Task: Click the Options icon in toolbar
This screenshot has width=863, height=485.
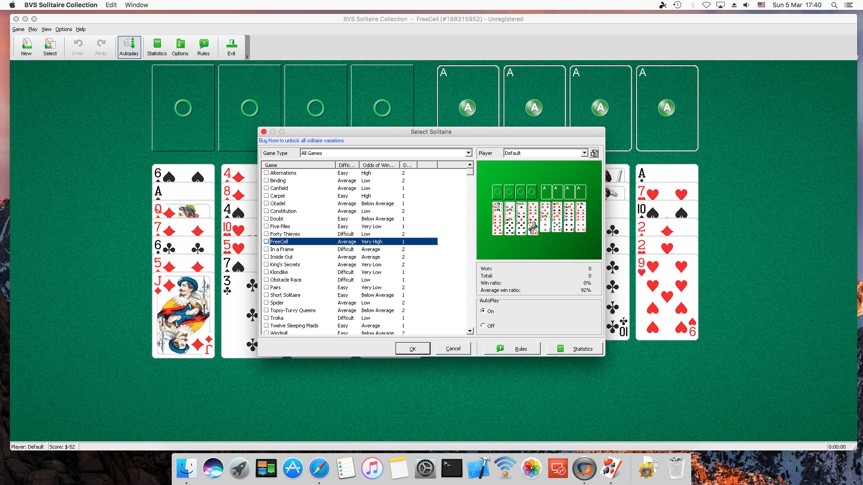Action: coord(180,47)
